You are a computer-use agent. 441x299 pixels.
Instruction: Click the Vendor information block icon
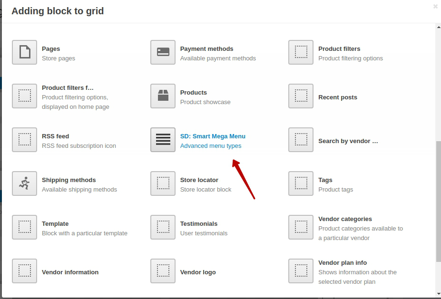tap(24, 271)
